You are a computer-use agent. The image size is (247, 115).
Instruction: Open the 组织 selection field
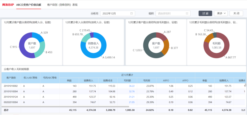(173, 13)
